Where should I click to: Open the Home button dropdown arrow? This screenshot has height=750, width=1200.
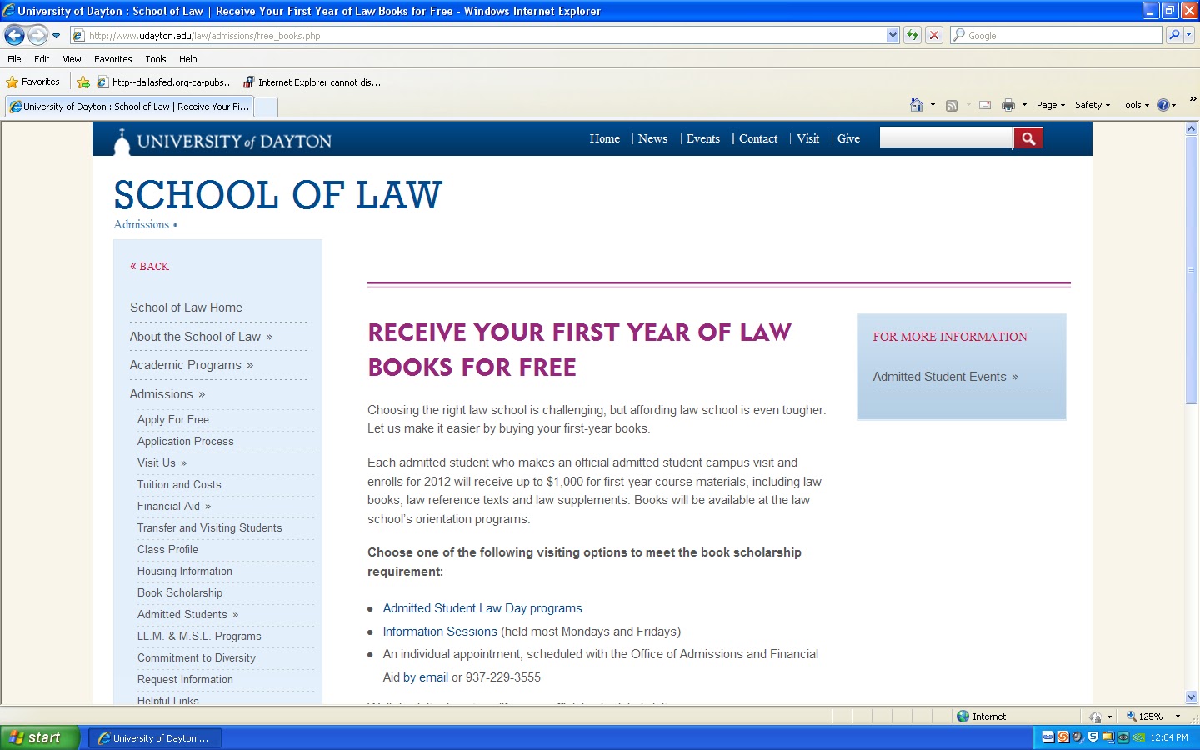tap(932, 105)
